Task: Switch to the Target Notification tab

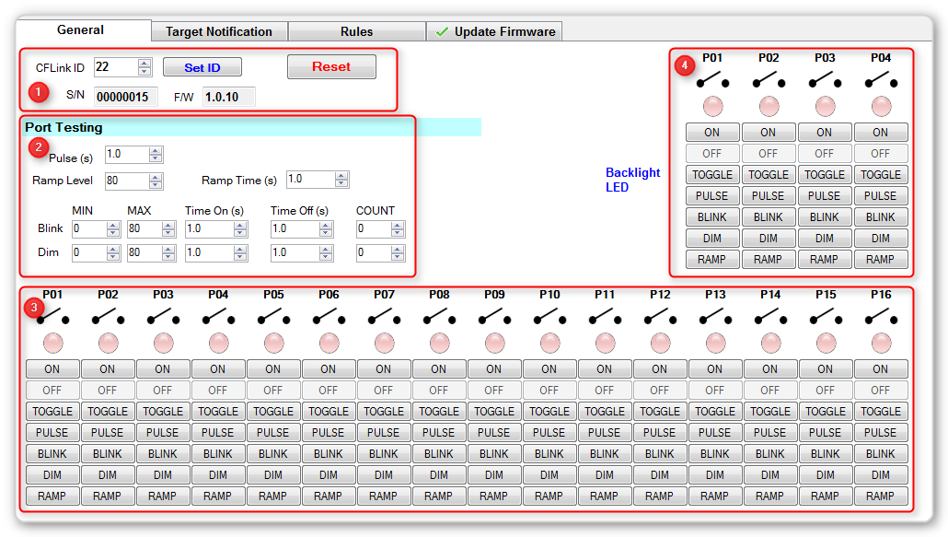Action: pyautogui.click(x=219, y=31)
